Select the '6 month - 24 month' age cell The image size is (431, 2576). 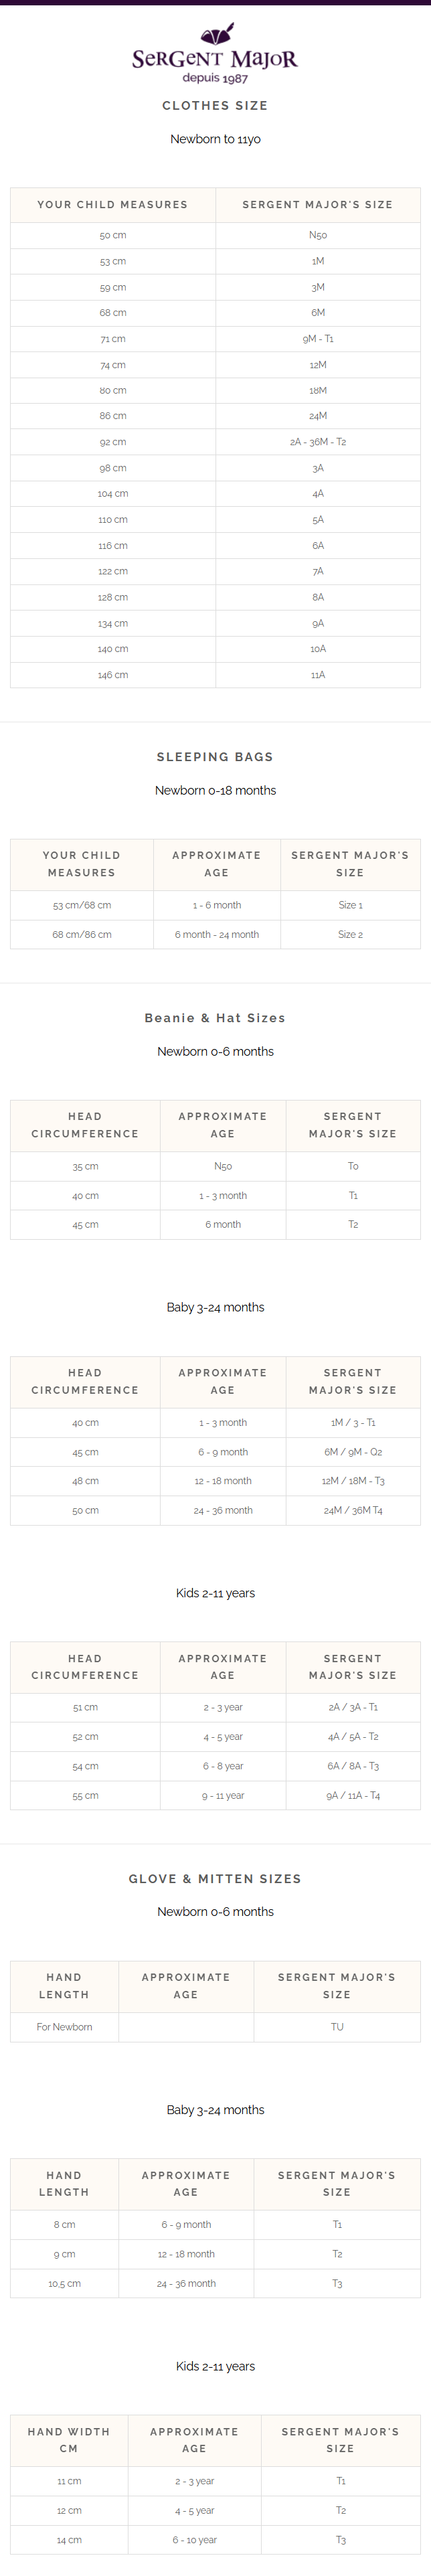tap(217, 934)
